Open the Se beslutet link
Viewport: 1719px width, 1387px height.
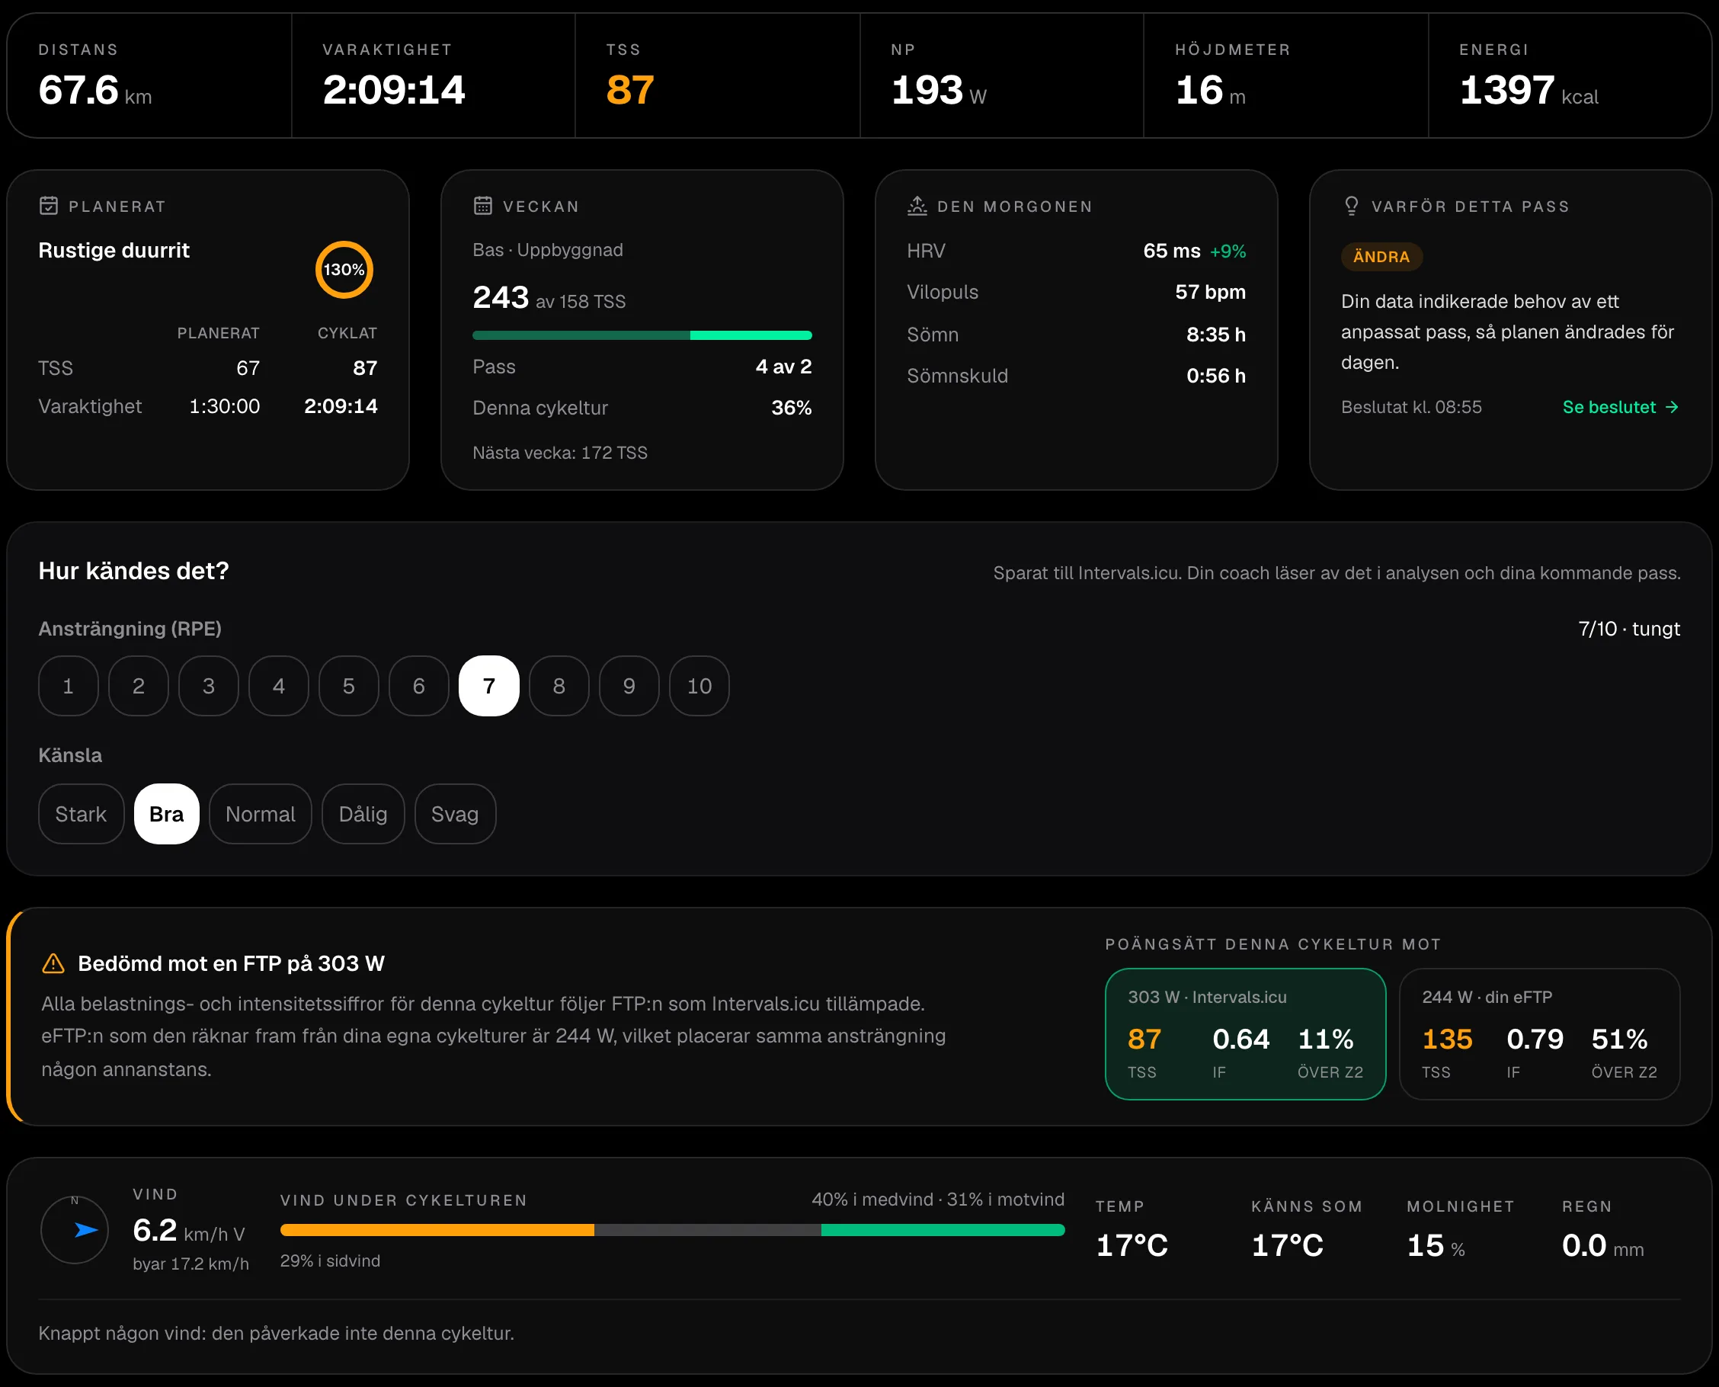[x=1621, y=408]
